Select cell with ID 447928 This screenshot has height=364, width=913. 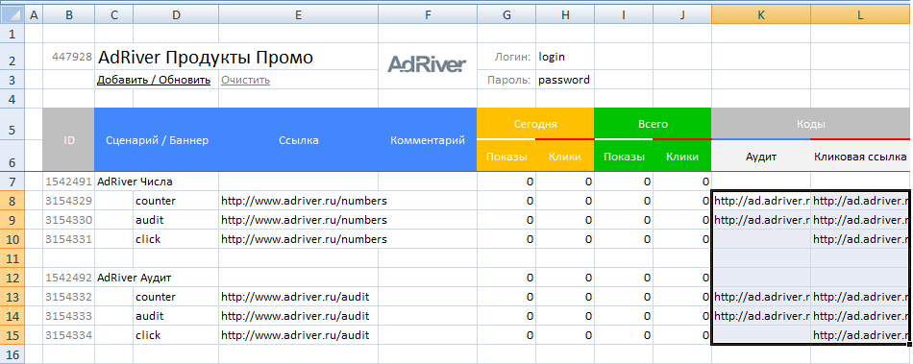tap(68, 57)
